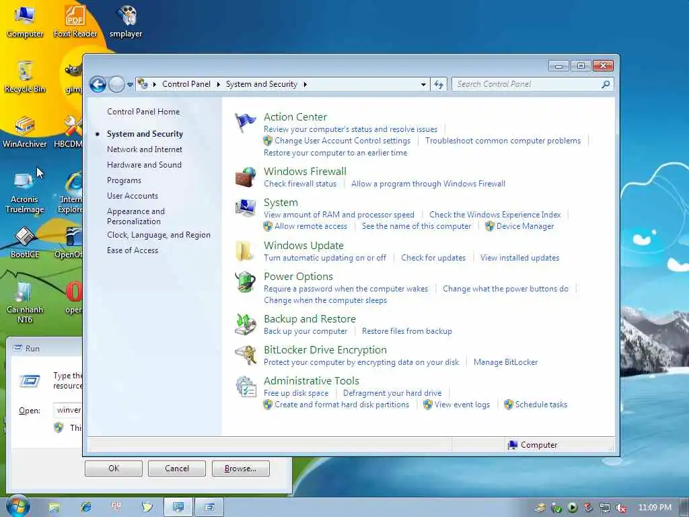Click Schedule tasks link
This screenshot has width=689, height=517.
(x=541, y=405)
